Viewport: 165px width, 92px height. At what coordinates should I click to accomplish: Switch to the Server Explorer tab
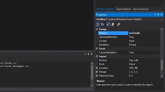pyautogui.click(x=141, y=9)
